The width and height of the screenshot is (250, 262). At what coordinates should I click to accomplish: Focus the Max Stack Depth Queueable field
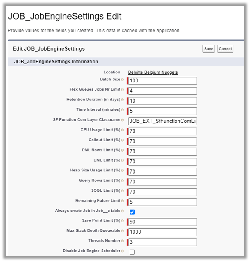coord(163,232)
